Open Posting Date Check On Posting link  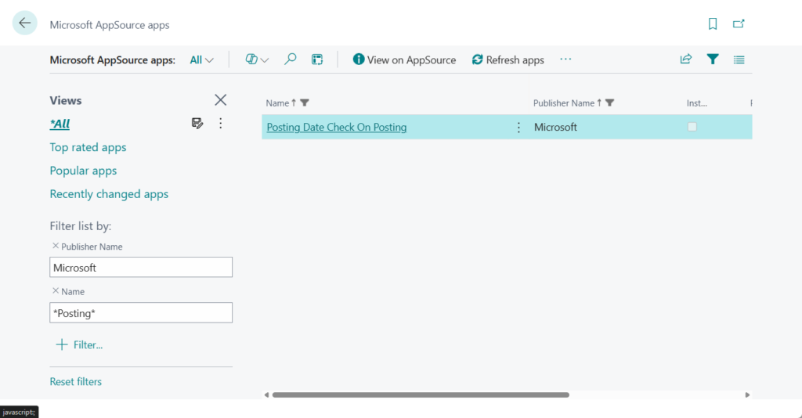click(336, 127)
